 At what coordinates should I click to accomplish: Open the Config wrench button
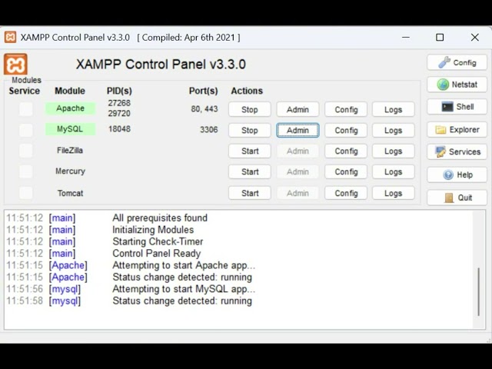pos(457,63)
